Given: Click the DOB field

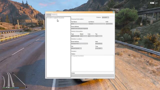Looking at the screenshot, I should point(109,24).
